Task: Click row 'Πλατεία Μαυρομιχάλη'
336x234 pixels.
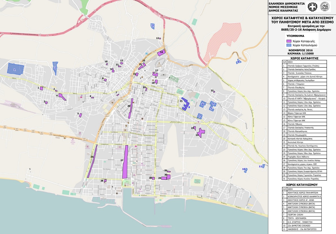Action: click(304, 135)
